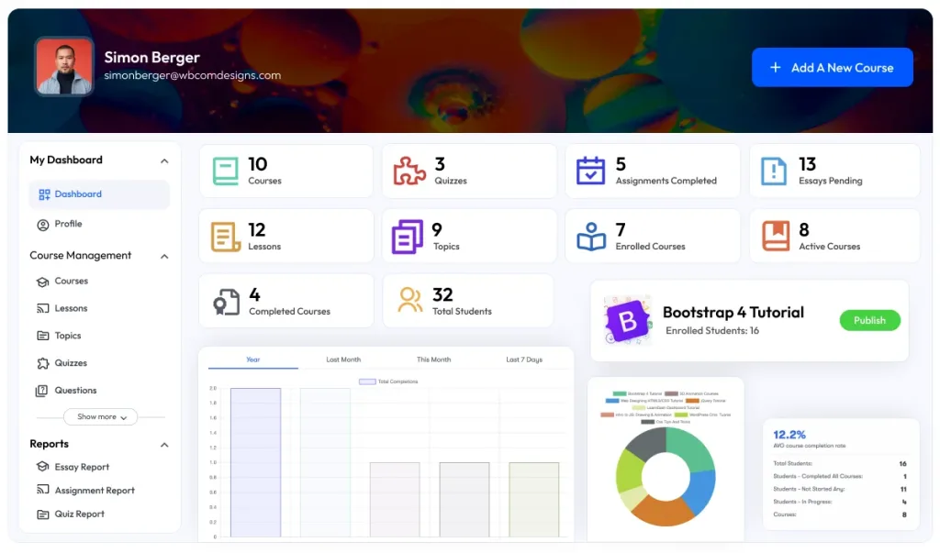The width and height of the screenshot is (940, 553).
Task: Click the purple Topics stacked-pages icon
Action: click(407, 237)
